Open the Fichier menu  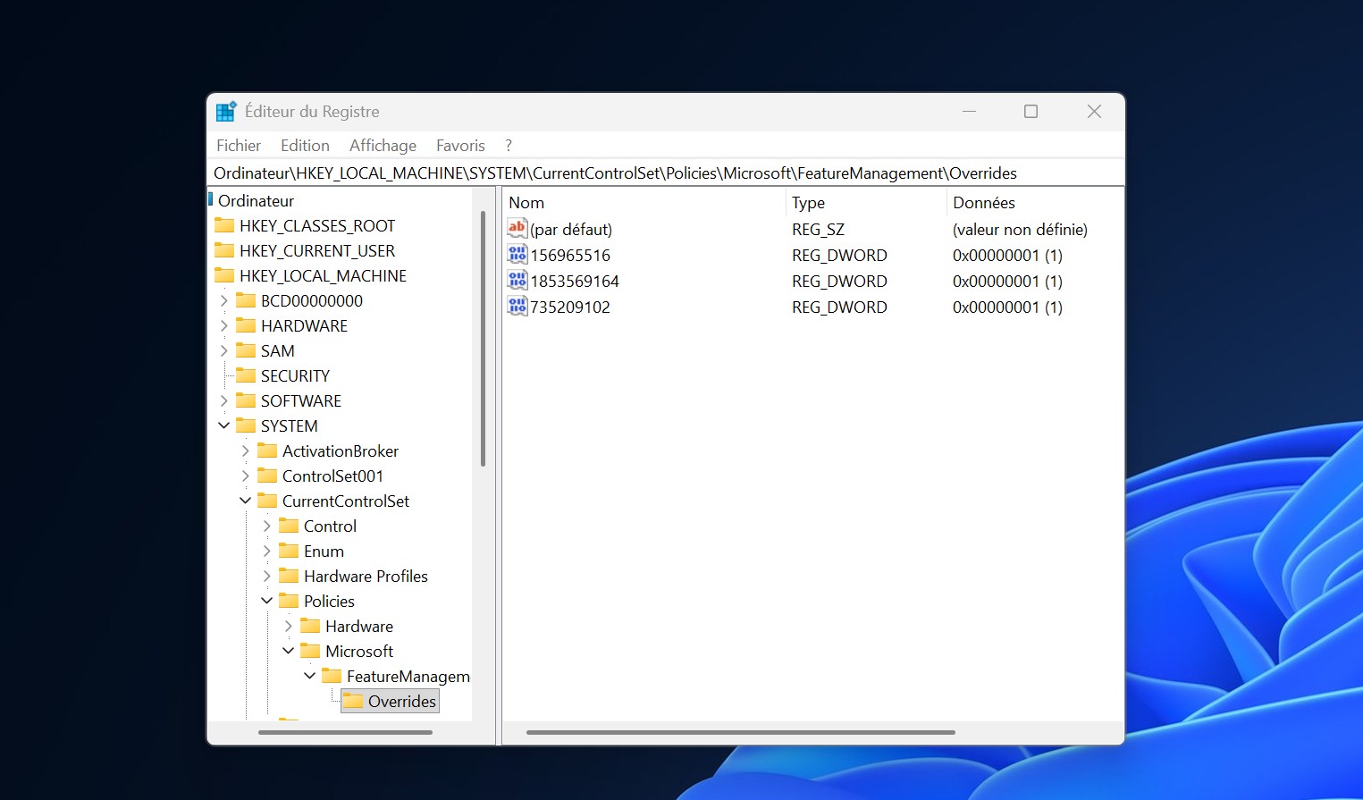[239, 146]
